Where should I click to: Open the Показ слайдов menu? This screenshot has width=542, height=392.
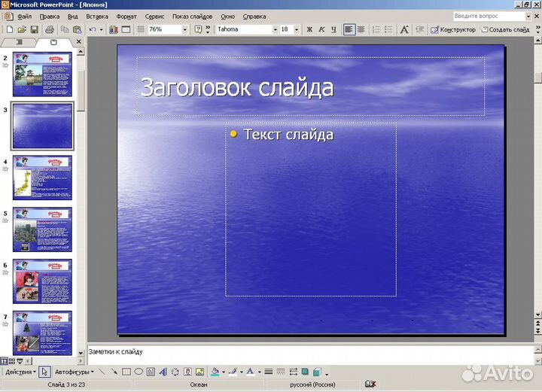[x=192, y=17]
